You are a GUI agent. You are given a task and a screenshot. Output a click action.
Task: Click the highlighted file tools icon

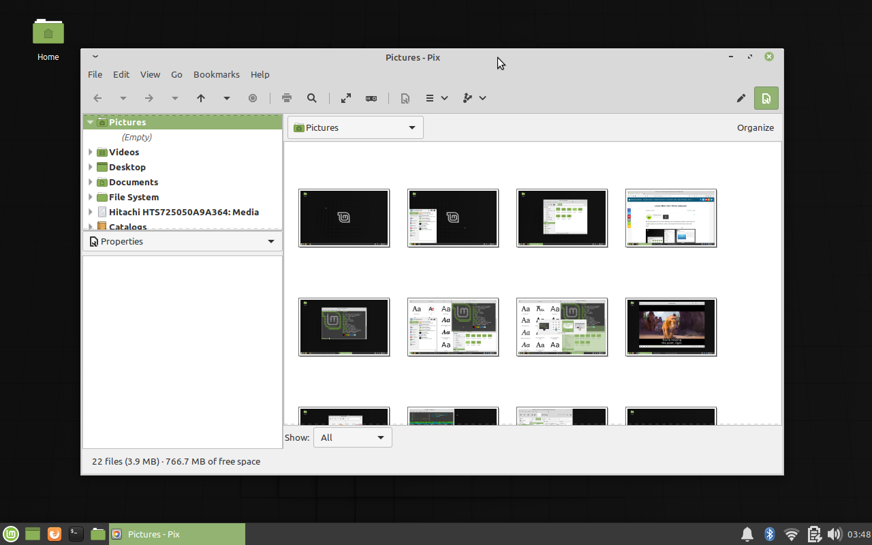pyautogui.click(x=766, y=98)
